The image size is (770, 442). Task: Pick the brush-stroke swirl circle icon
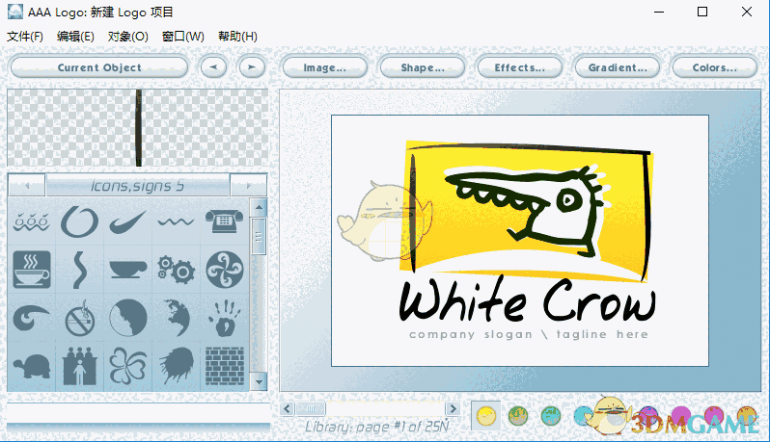tap(79, 221)
